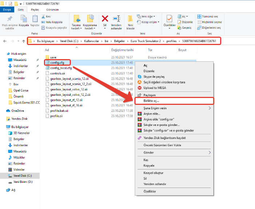Image resolution: width=255 pixels, height=209 pixels.
Task: Click Kısayolu yapıştır in ribbon
Action: (54, 28)
